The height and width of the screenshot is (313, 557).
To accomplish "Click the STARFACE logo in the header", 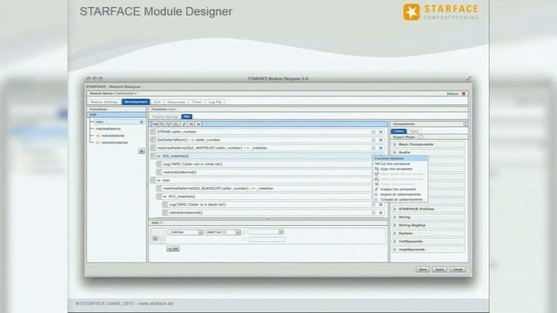I will click(x=441, y=12).
